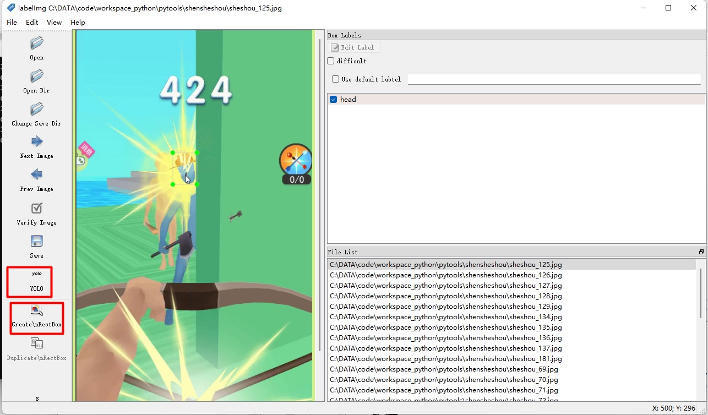Click the image canvas vertical scrollbar
708x415 pixels.
pos(320,195)
